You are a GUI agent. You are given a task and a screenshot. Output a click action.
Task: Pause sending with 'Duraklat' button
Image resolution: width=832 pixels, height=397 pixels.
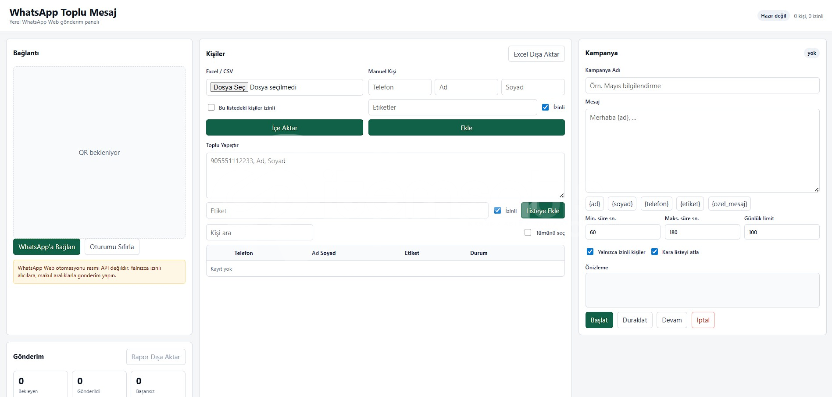click(x=635, y=320)
